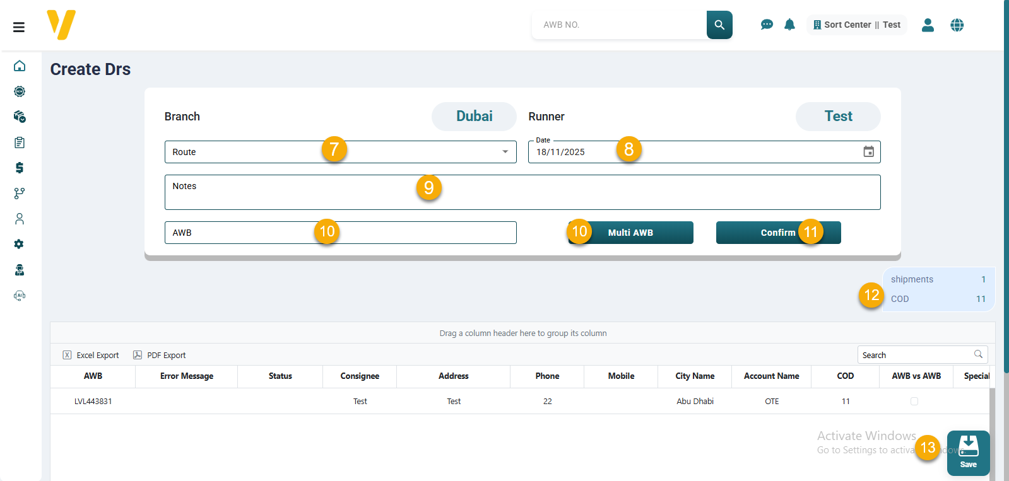Export table via Excel Export
This screenshot has width=1009, height=481.
[x=91, y=356]
